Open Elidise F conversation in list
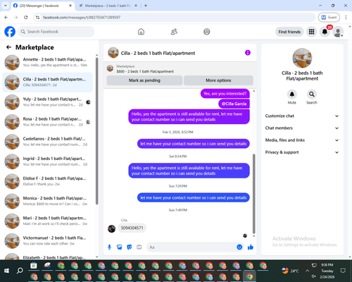352x282 pixels. (x=48, y=181)
